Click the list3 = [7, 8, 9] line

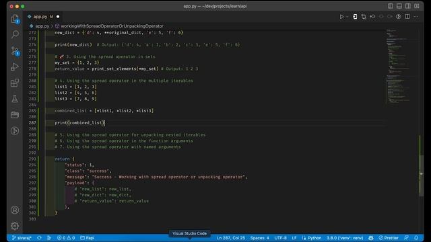pos(75,99)
